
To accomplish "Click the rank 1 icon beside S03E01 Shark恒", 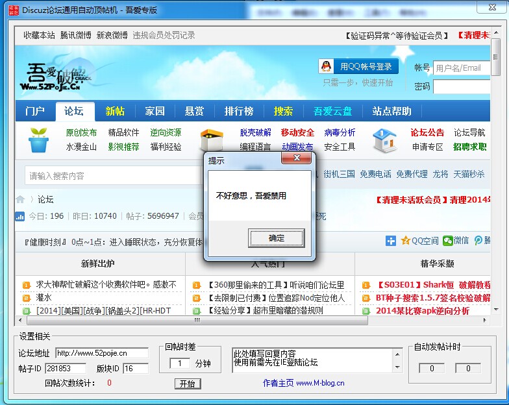I will [366, 285].
